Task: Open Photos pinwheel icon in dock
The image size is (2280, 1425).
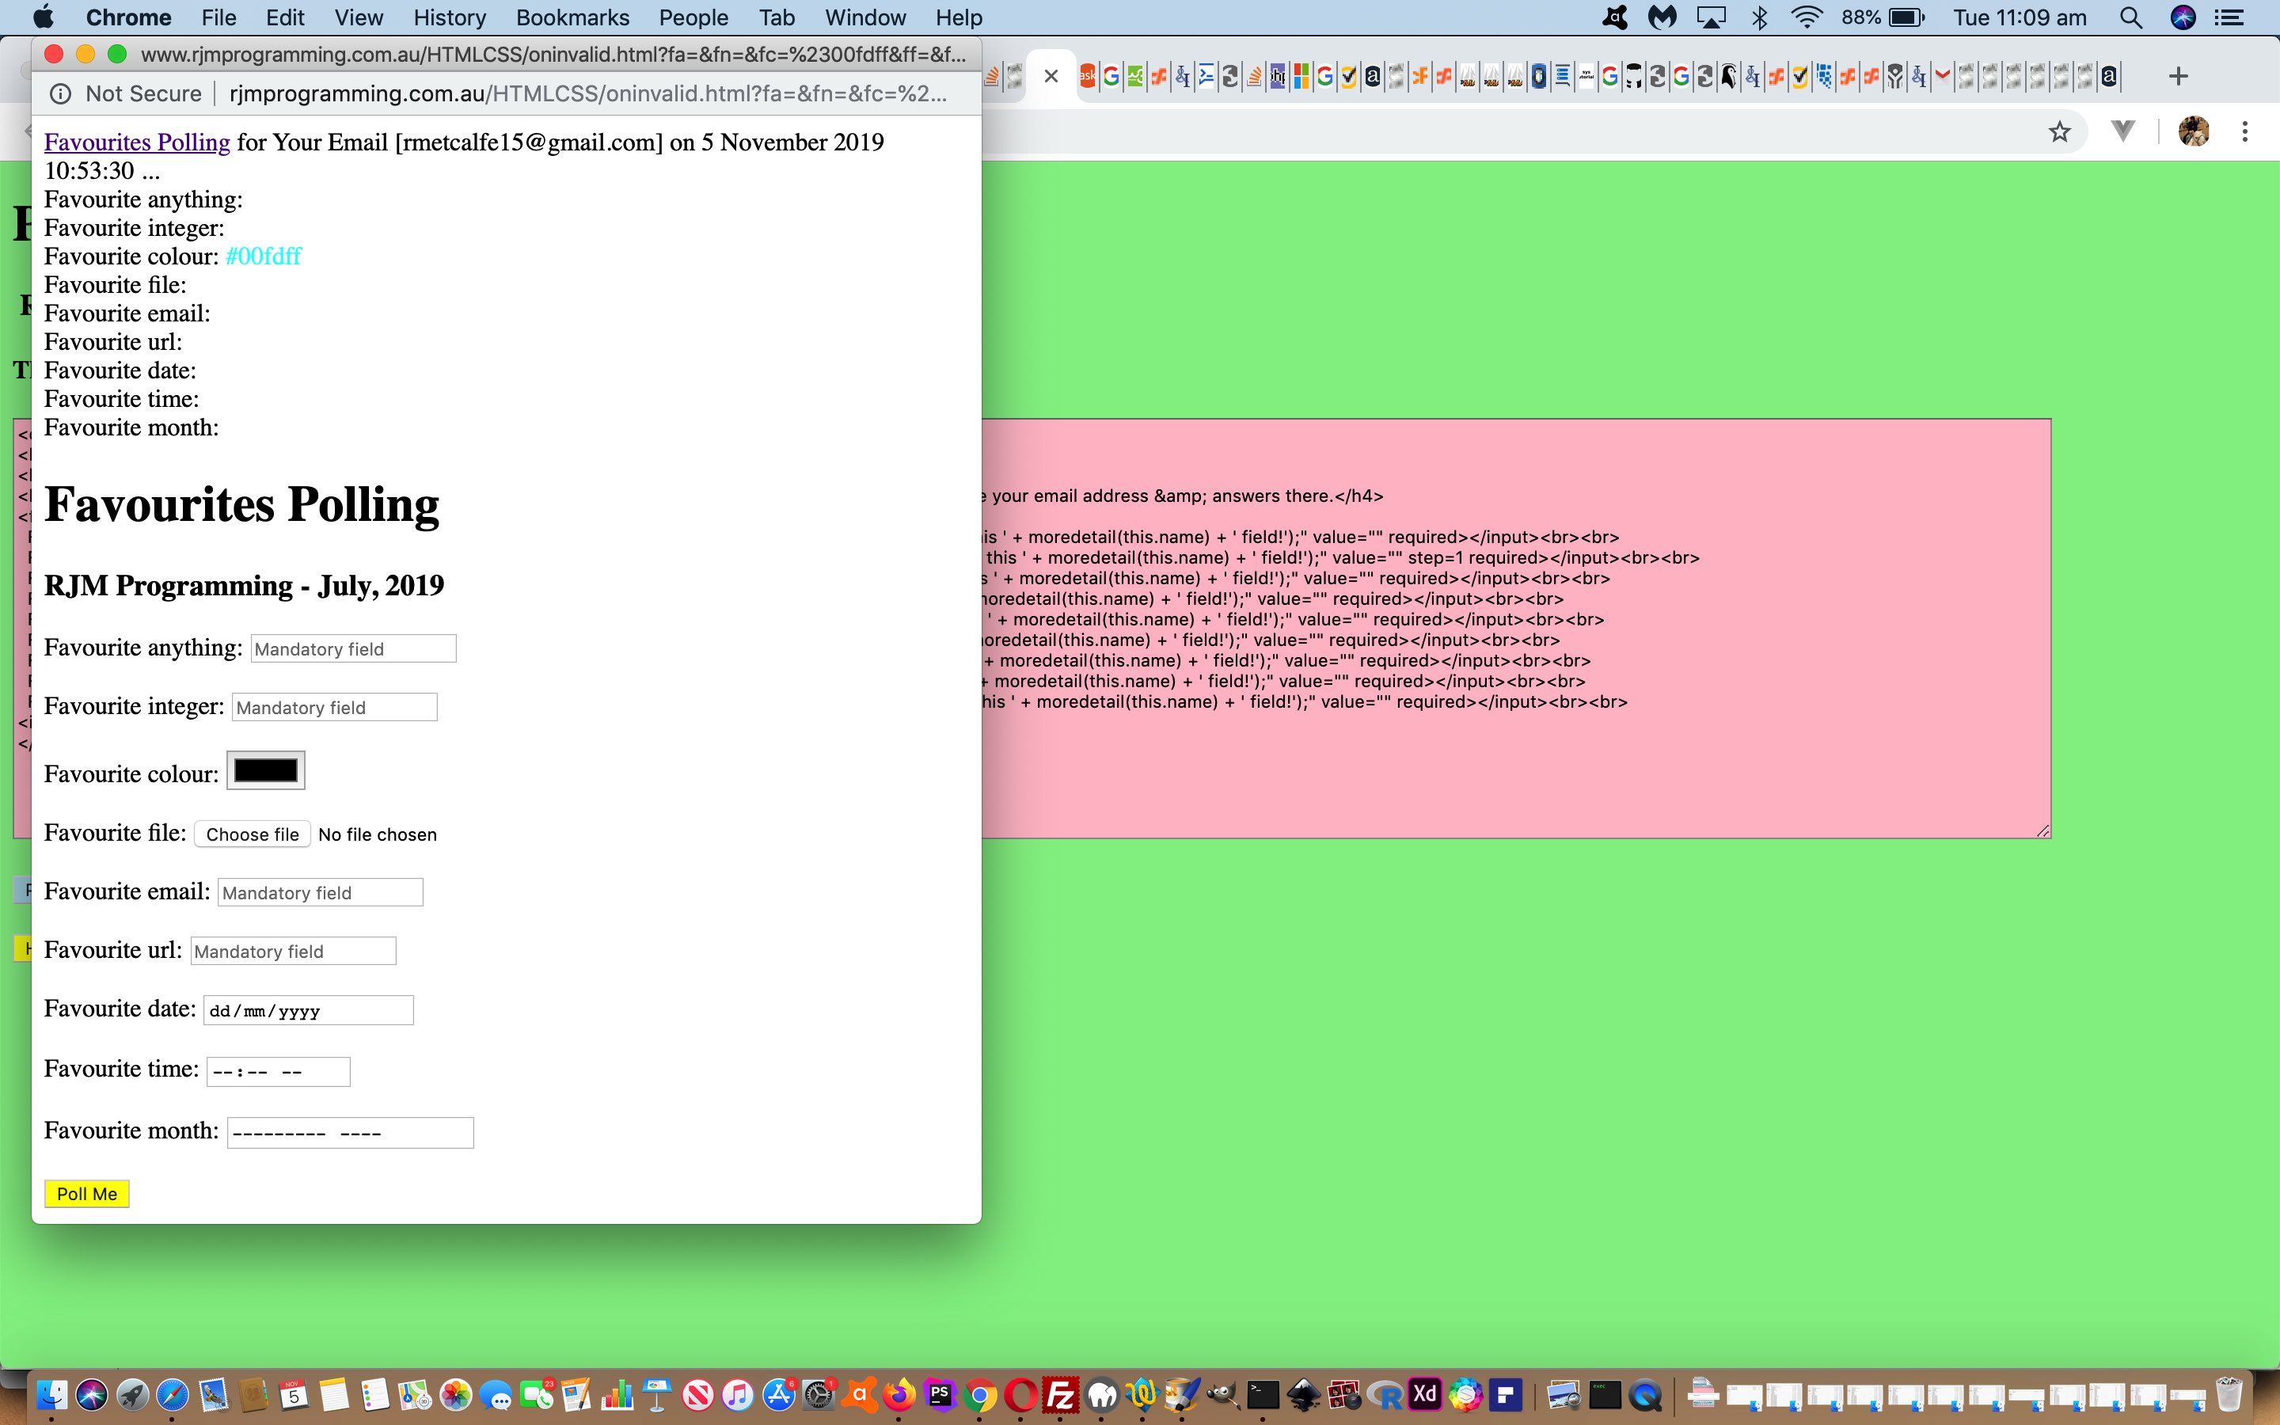Action: coord(456,1395)
